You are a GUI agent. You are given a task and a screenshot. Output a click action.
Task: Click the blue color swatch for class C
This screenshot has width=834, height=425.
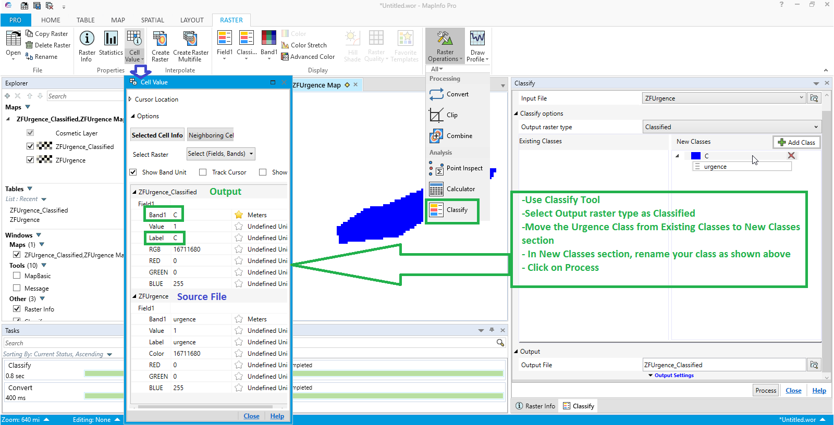coord(695,156)
